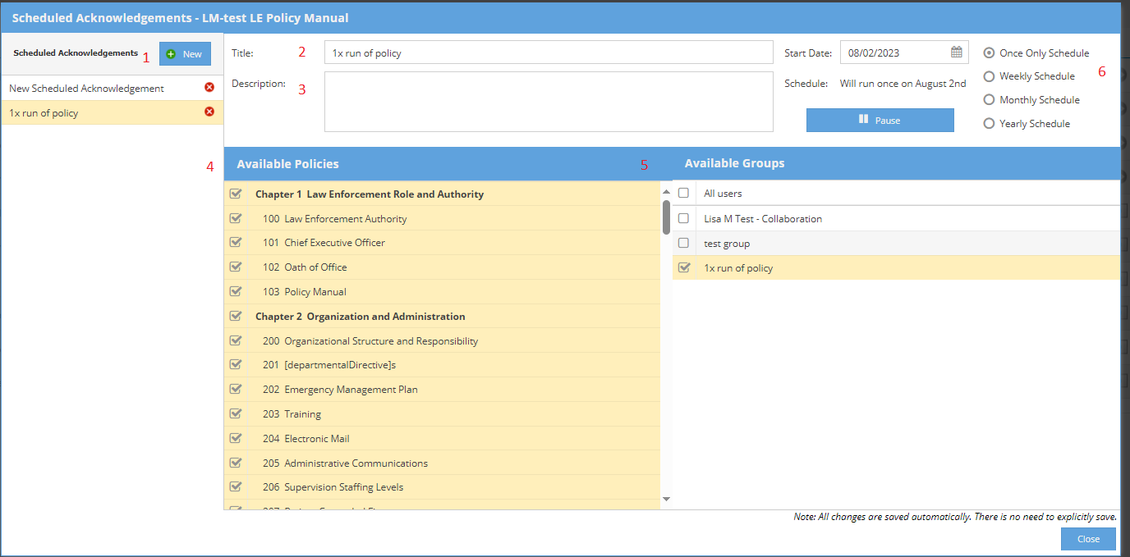The width and height of the screenshot is (1130, 557).
Task: Open the Start Date calendar picker
Action: 957,53
